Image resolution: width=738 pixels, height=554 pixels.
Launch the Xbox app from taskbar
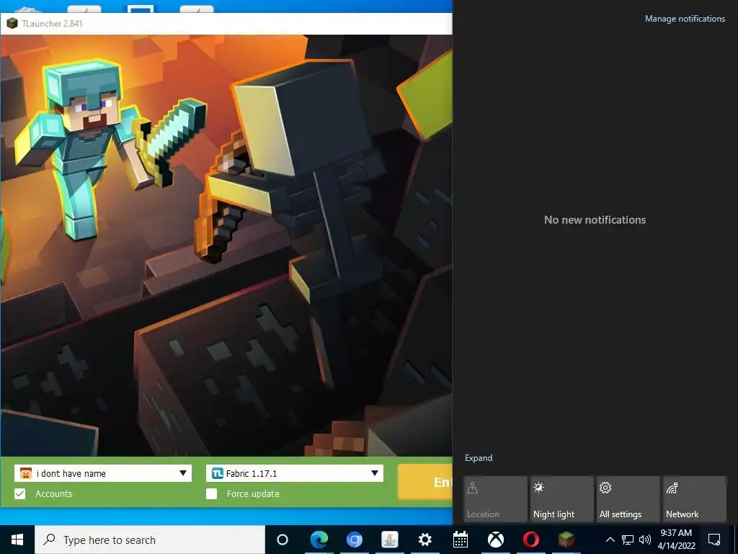[x=496, y=540]
